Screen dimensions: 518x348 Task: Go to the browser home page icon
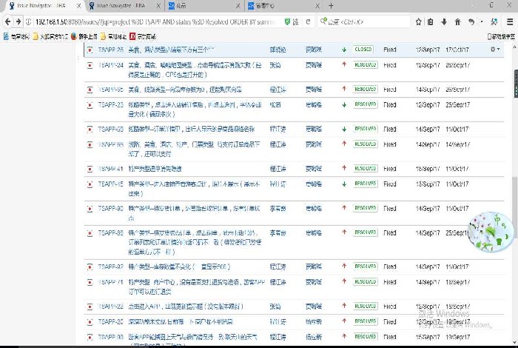[x=457, y=21]
